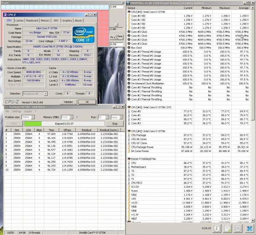Click the CPU-Z title bar icon
Viewport: 256px width, 235px height.
5,14
